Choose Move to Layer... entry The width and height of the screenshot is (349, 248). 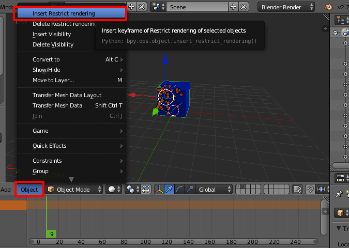point(71,80)
